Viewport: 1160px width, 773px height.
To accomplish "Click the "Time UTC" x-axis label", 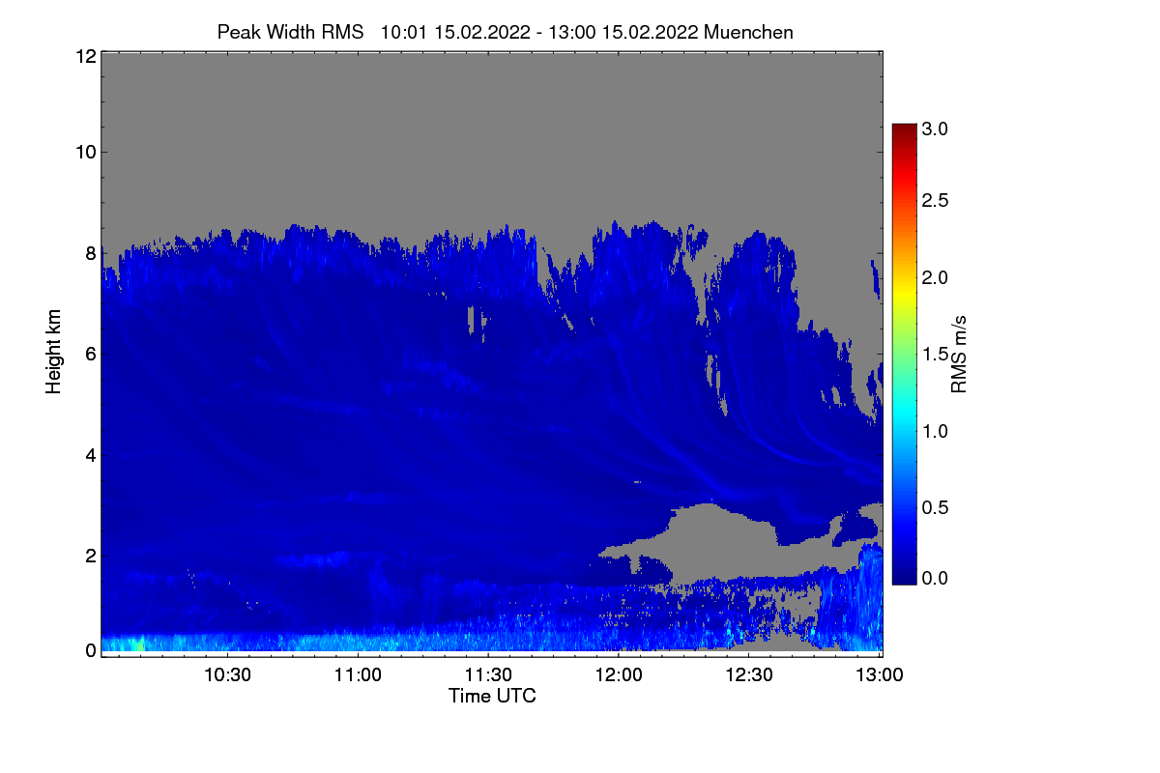I will coord(492,696).
